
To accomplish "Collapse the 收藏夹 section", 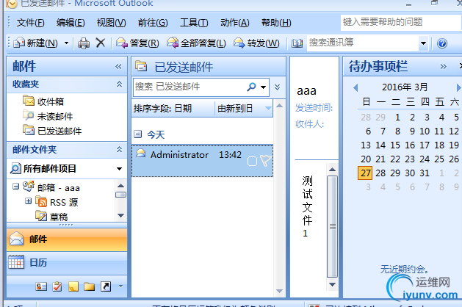I will pyautogui.click(x=119, y=84).
